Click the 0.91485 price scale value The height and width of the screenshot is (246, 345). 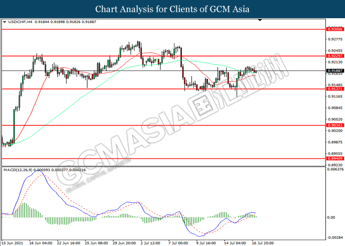335,85
